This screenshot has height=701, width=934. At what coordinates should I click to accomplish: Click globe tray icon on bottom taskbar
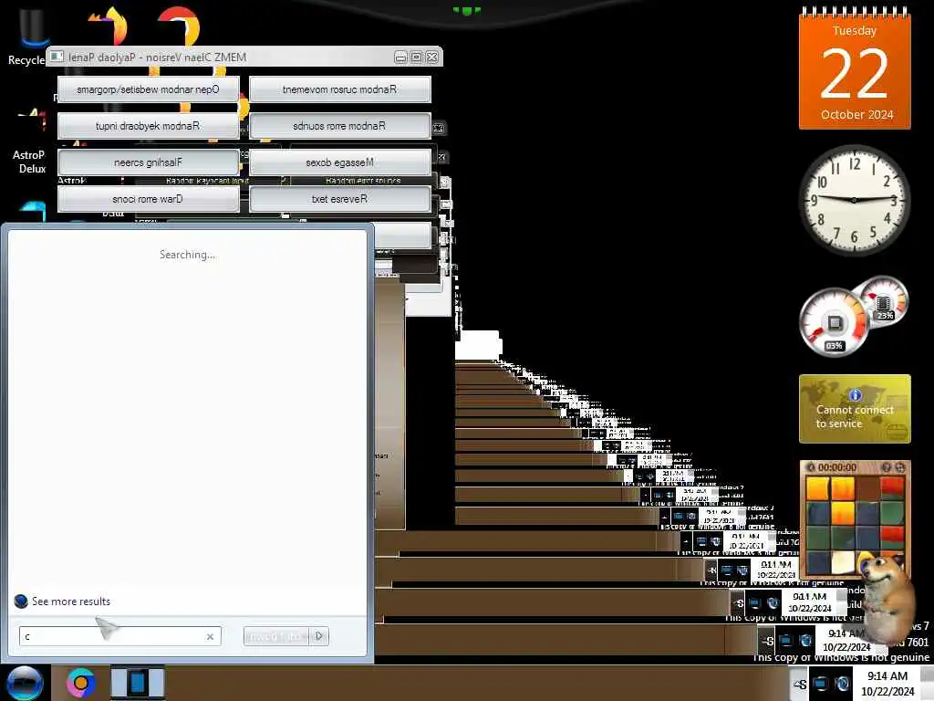[x=842, y=683]
